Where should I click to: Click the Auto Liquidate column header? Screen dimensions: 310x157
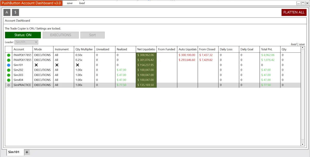[x=188, y=49]
